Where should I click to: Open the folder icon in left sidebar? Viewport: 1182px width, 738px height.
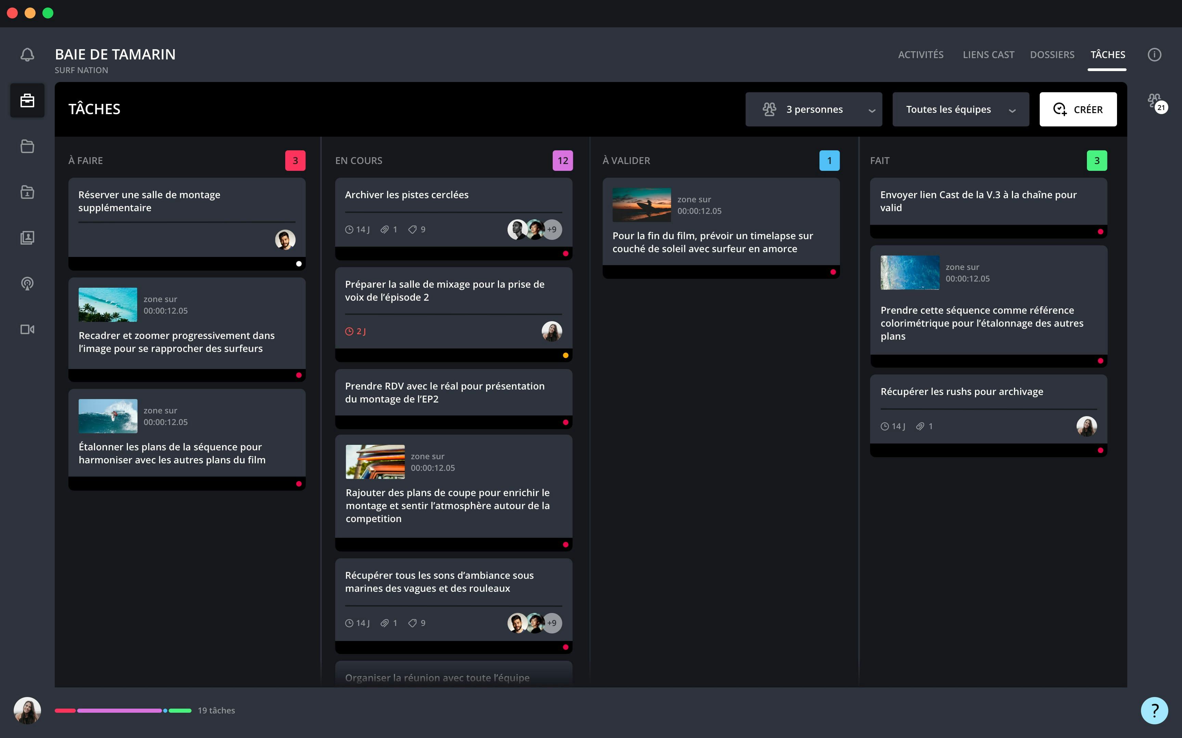tap(27, 147)
